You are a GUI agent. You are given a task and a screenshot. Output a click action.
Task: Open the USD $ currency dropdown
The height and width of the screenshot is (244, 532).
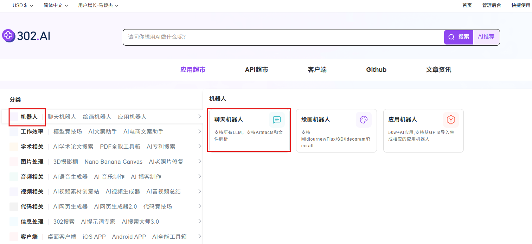tap(23, 5)
